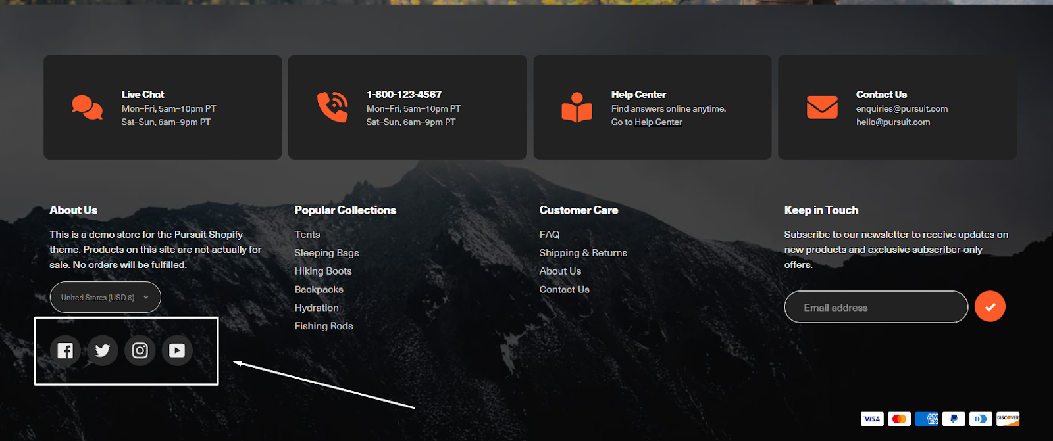Click the American Express payment icon
The height and width of the screenshot is (441, 1053).
(x=927, y=419)
